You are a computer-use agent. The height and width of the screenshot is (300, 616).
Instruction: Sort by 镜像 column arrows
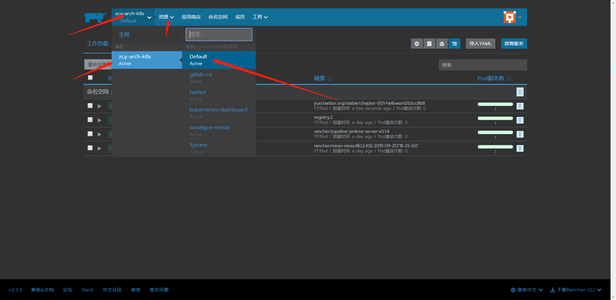(x=330, y=78)
